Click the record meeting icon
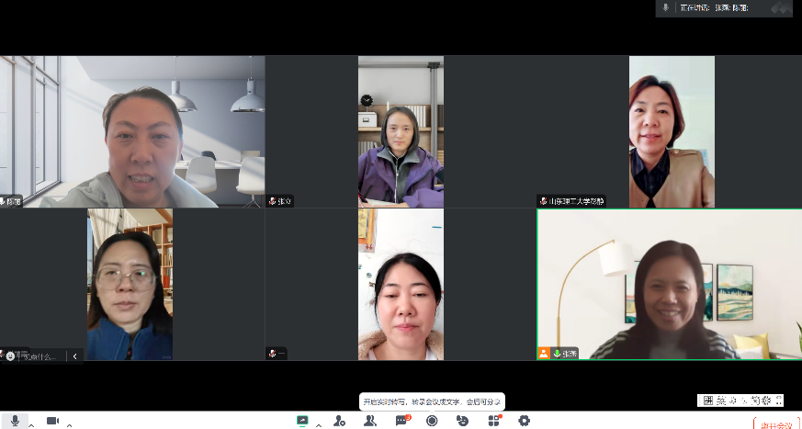The height and width of the screenshot is (429, 802). point(432,421)
